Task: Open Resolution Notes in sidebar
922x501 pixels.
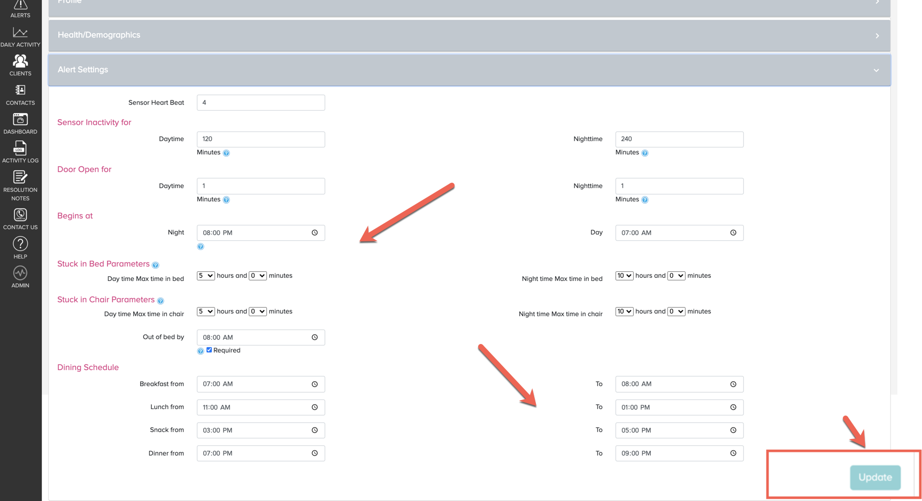Action: (20, 185)
